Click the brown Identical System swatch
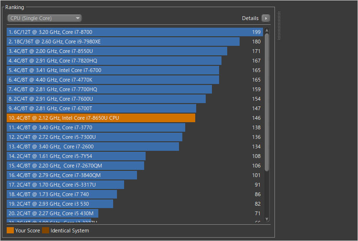 point(45,231)
